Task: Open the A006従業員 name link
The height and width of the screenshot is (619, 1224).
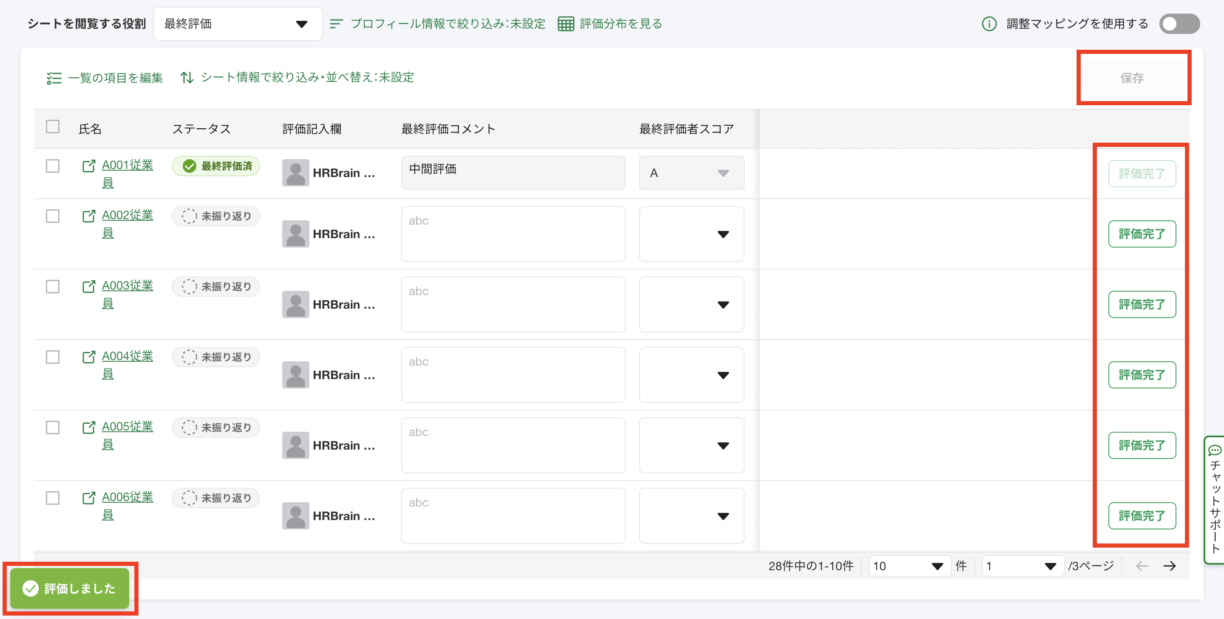Action: click(x=127, y=498)
